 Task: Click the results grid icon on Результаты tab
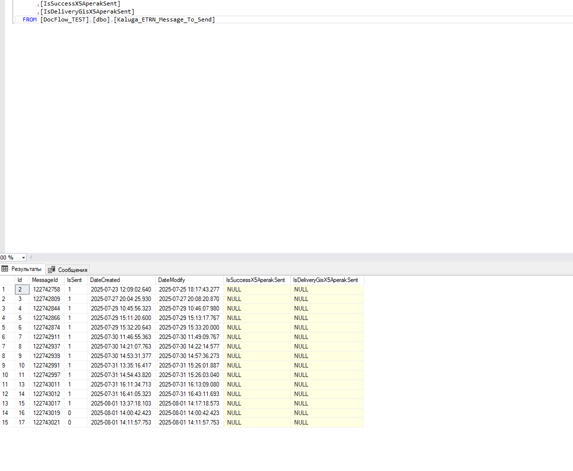(x=5, y=268)
